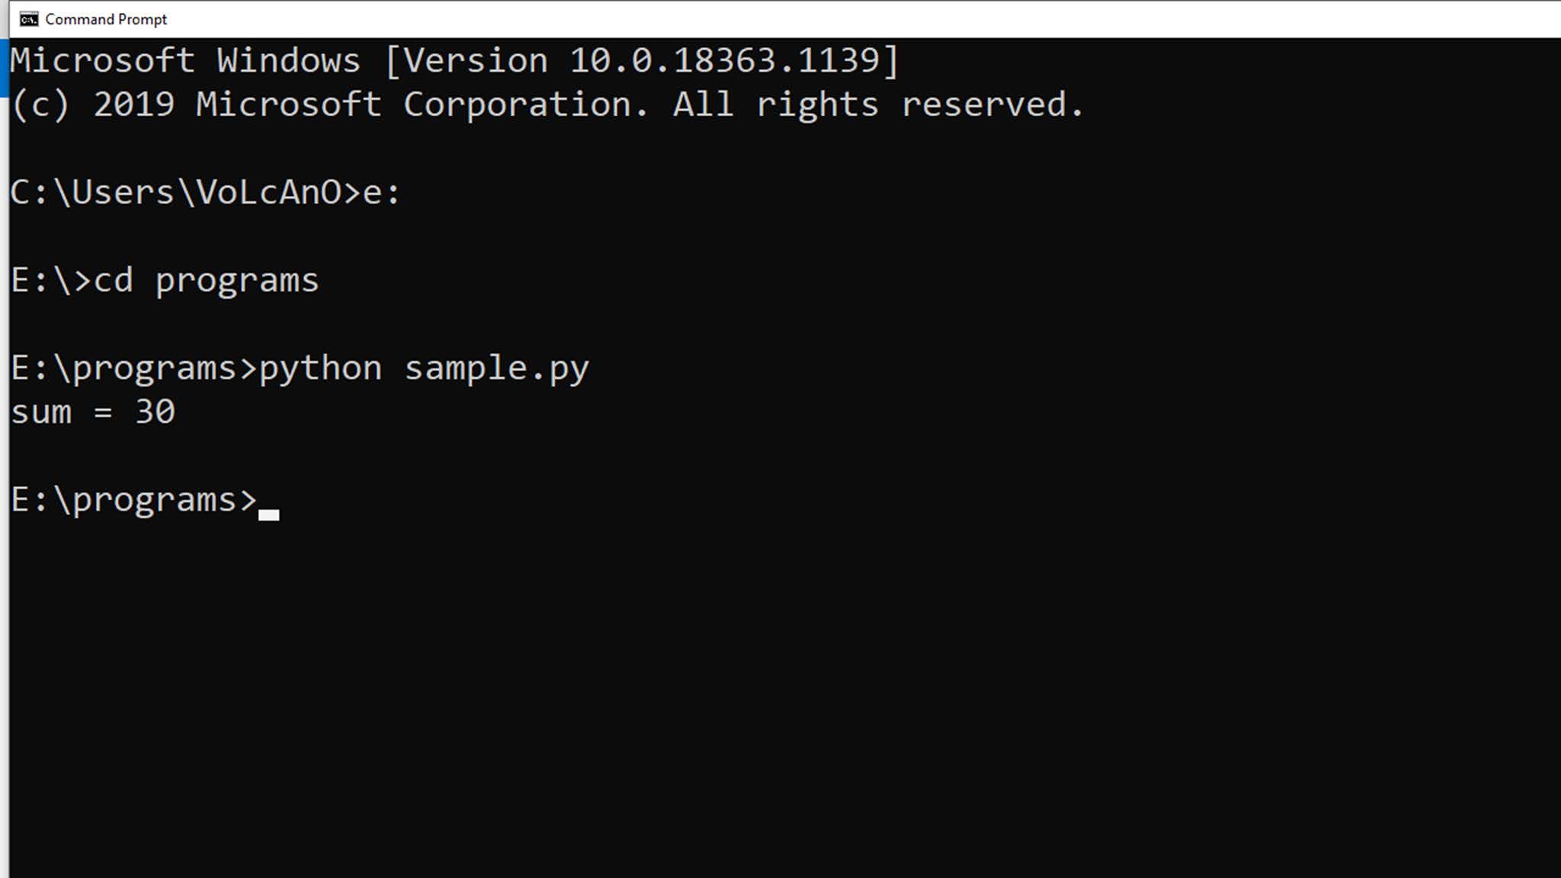Click the sum = 30 output line
This screenshot has height=878, width=1561.
point(91,412)
